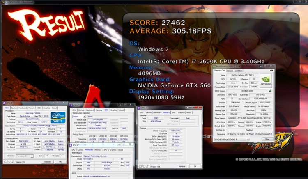Image resolution: width=308 pixels, height=179 pixels.
Task: Click the GPU-Z Name field showing GTX 560 Ti
Action: (243, 75)
